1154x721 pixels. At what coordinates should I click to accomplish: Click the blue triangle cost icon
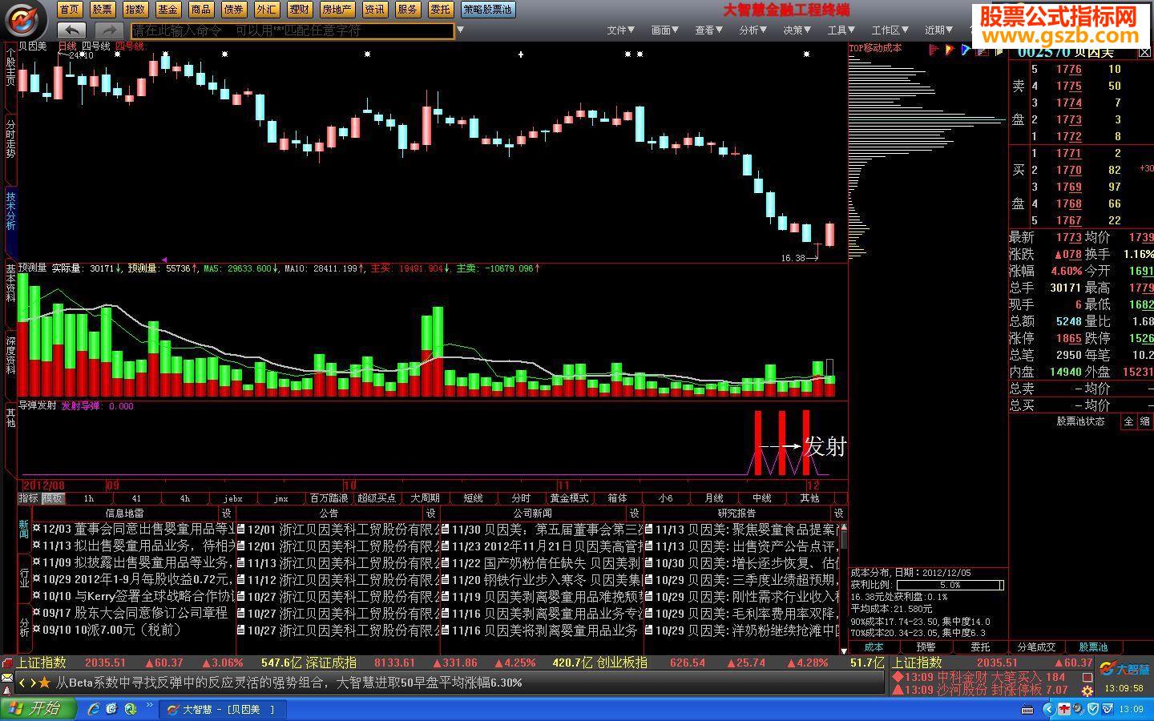click(966, 50)
